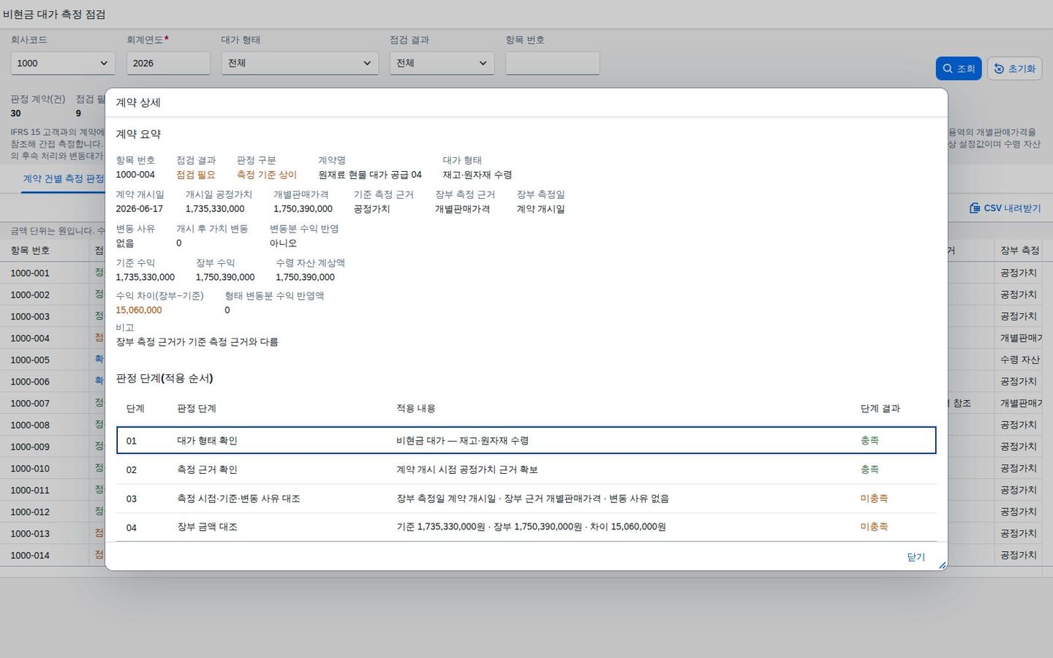Click the 단계 결과 column header
1053x658 pixels.
tap(880, 409)
